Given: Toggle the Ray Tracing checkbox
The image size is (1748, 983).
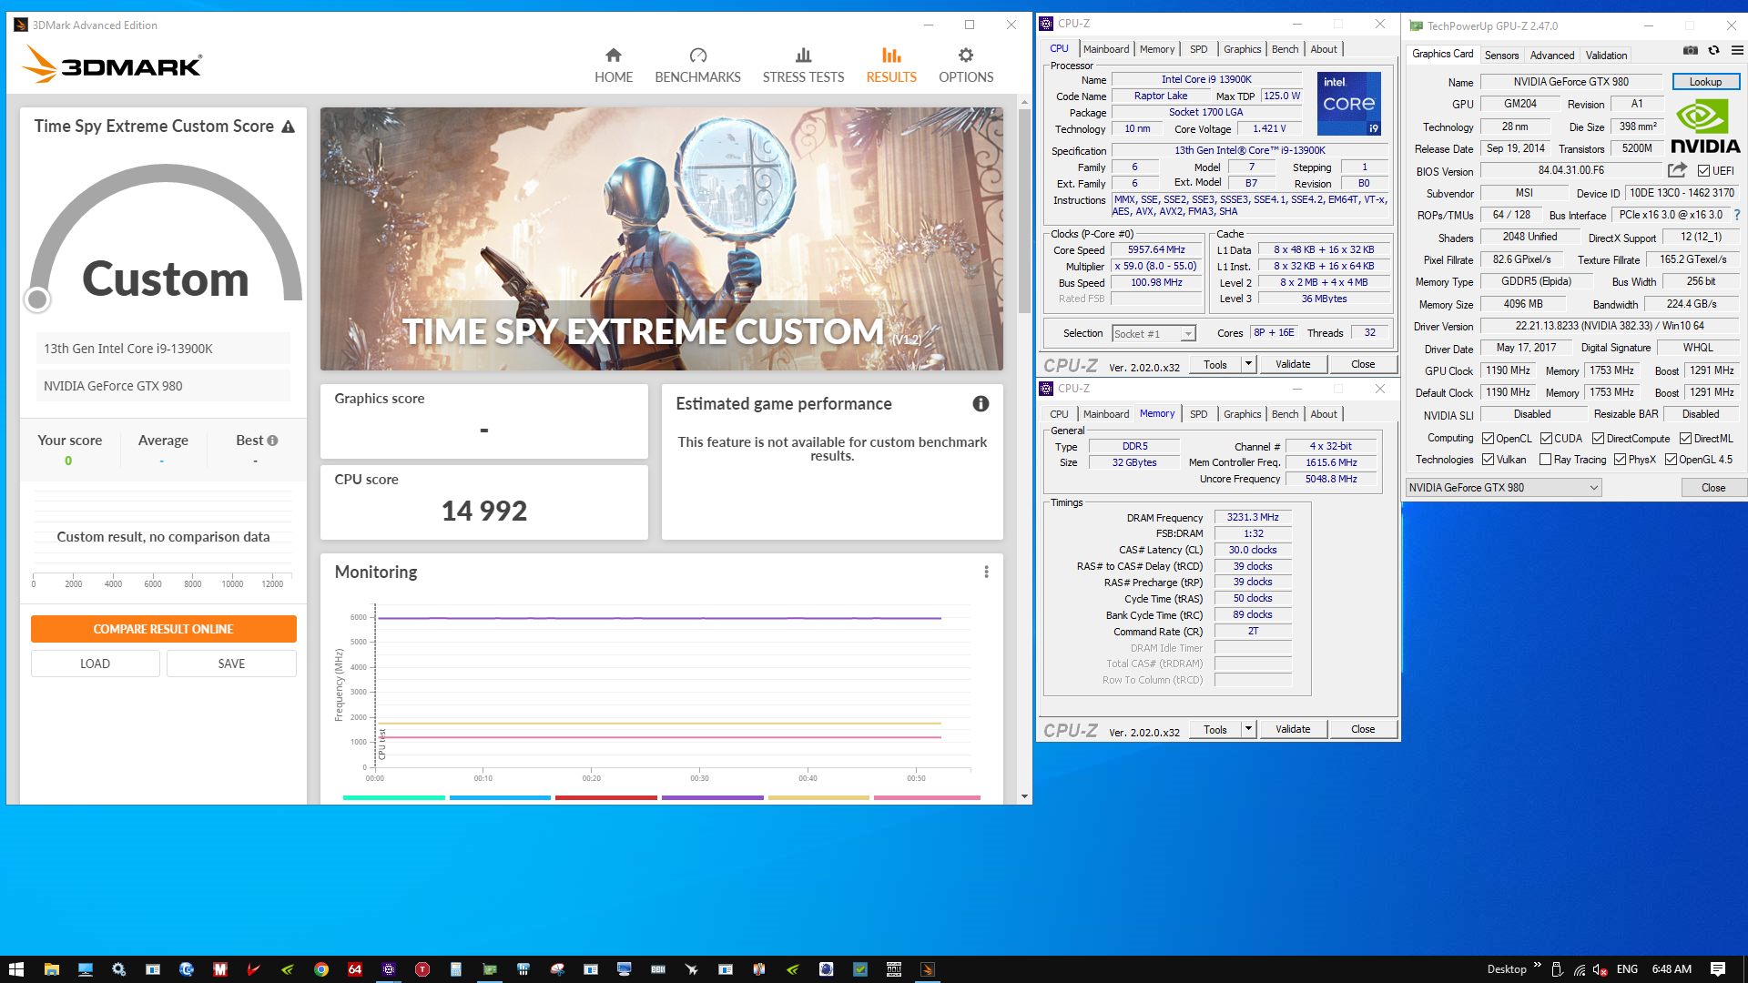Looking at the screenshot, I should [1545, 460].
